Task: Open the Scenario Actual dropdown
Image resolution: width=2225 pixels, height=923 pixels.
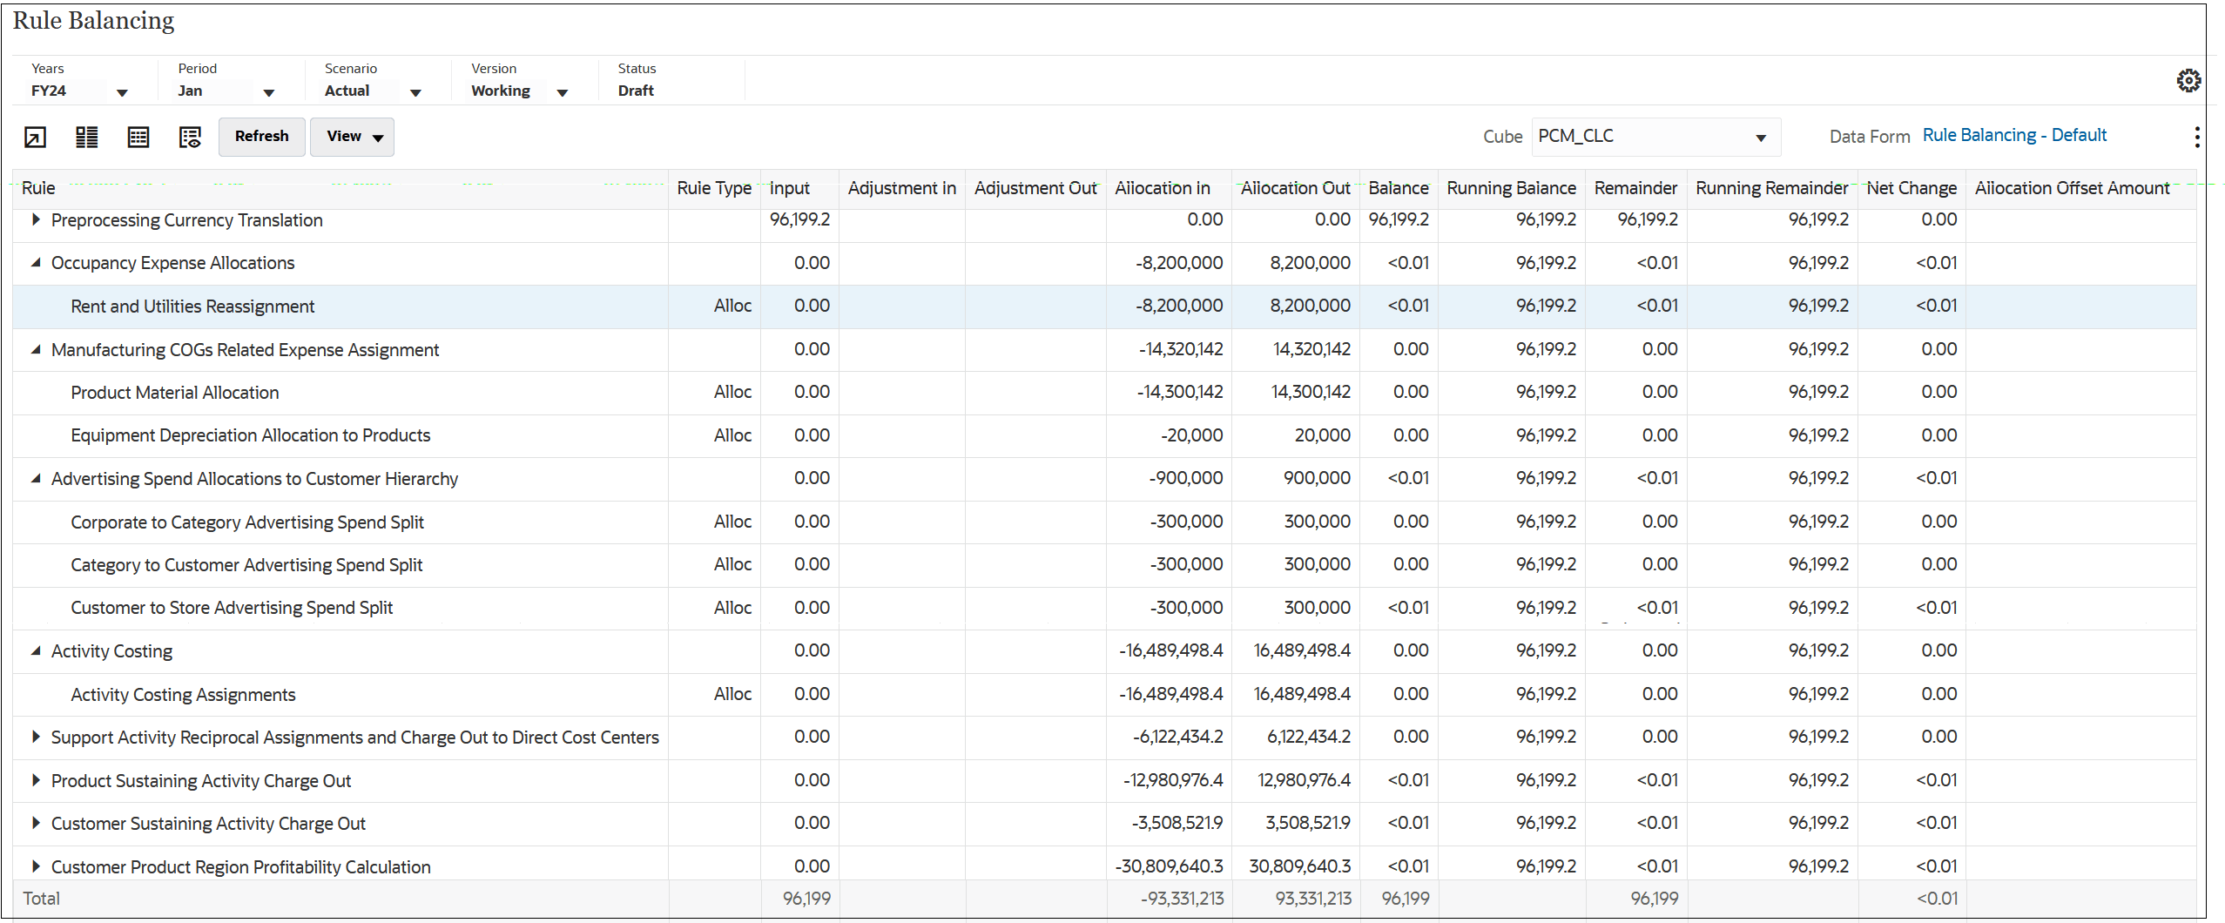Action: tap(416, 91)
